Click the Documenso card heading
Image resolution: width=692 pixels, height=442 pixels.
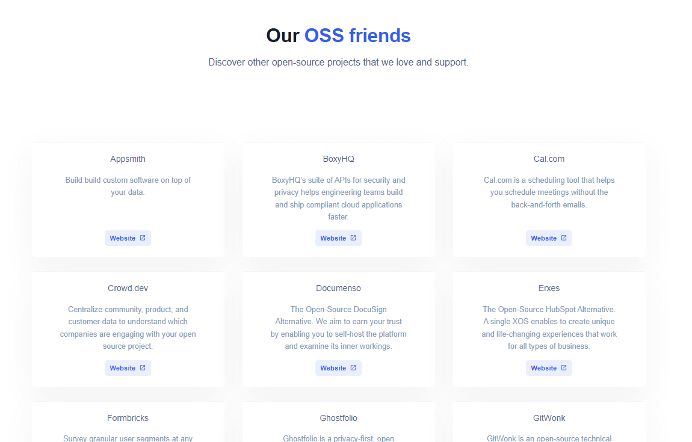point(338,288)
